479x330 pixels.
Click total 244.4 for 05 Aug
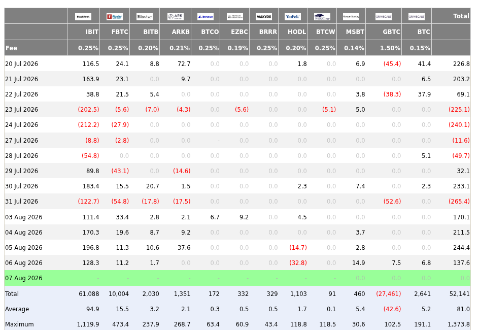point(461,248)
